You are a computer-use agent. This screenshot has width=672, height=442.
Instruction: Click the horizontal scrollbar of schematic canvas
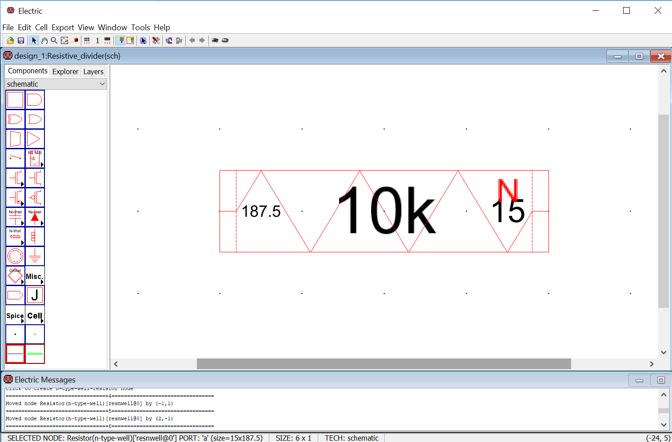[384, 364]
